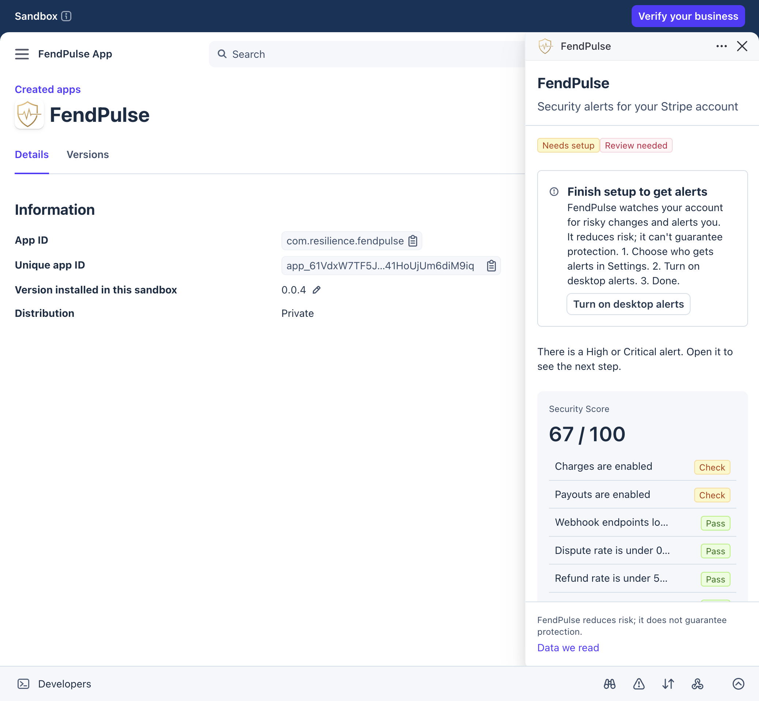Screen dimensions: 759x701
Task: Click Turn on desktop alerts button
Action: pyautogui.click(x=628, y=304)
